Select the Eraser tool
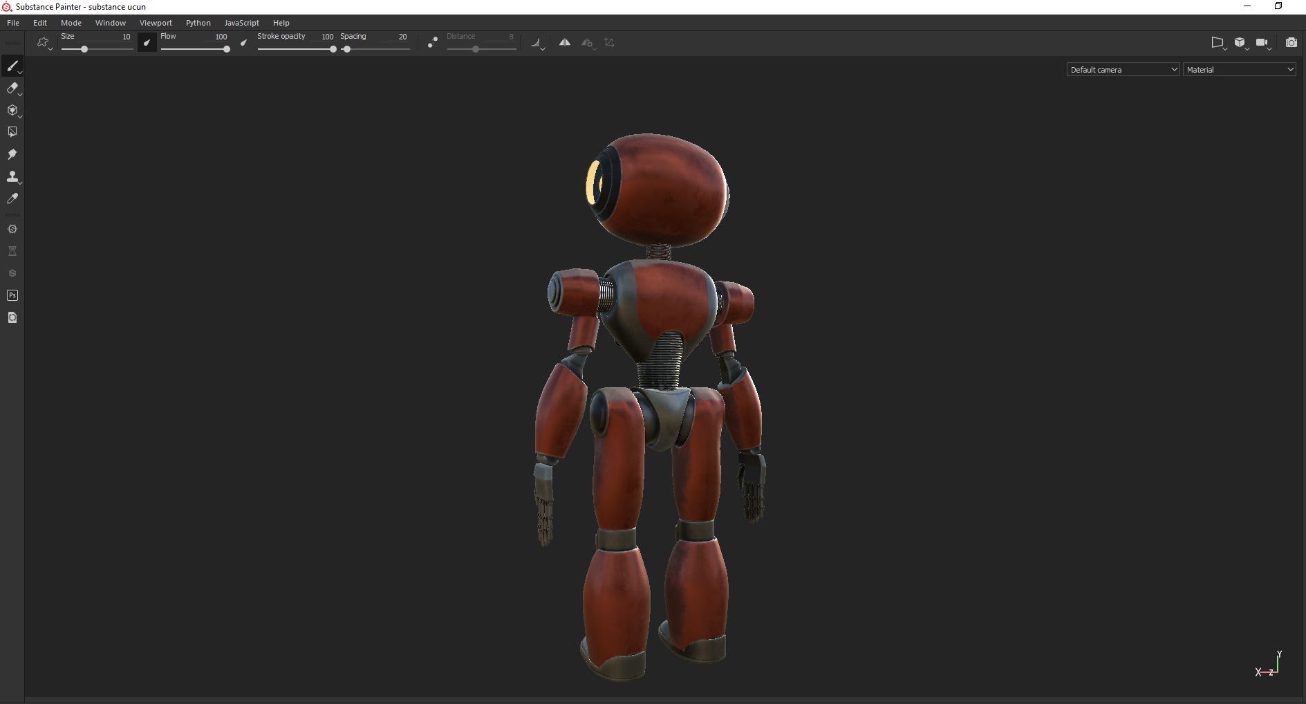Image resolution: width=1306 pixels, height=704 pixels. coord(12,89)
